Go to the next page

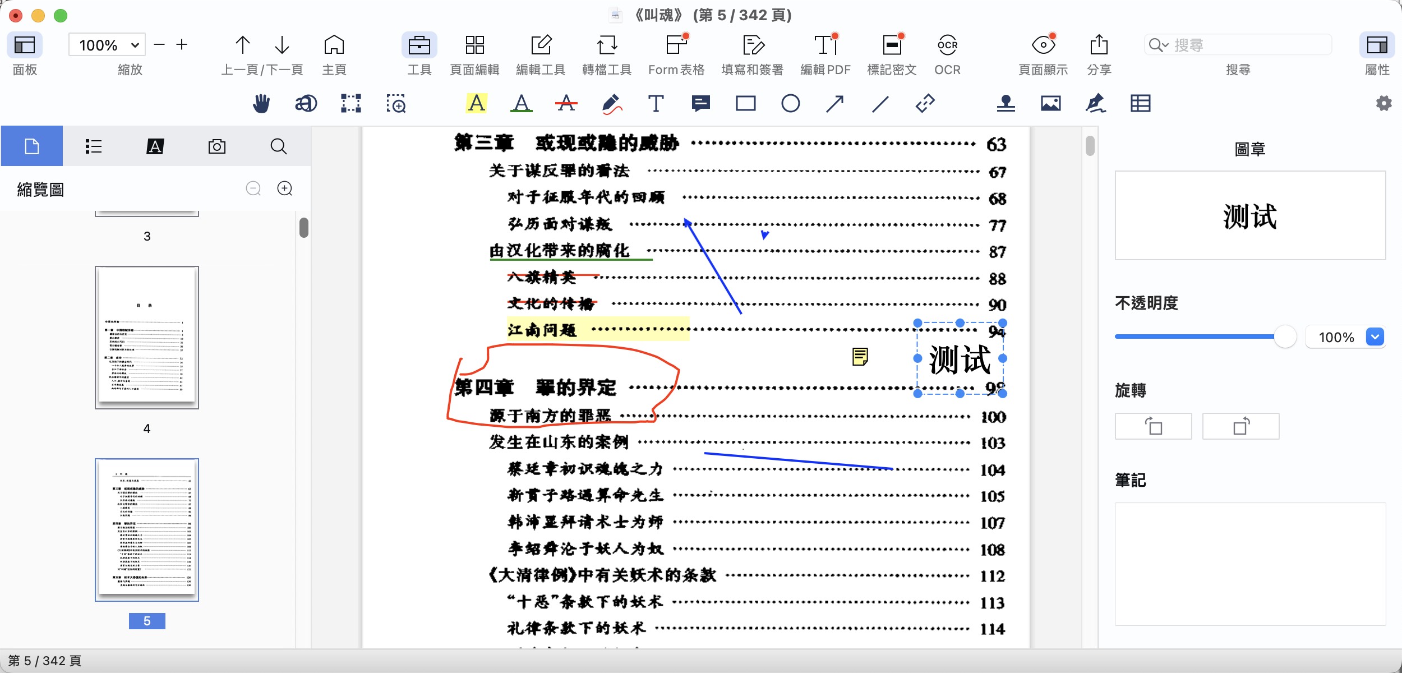tap(282, 45)
